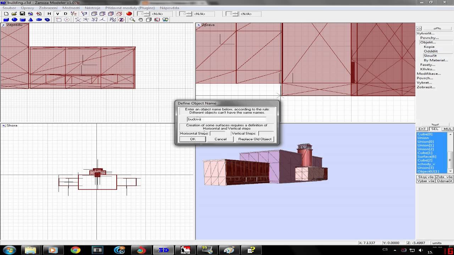Click the Zobr. vše button

pos(444,177)
